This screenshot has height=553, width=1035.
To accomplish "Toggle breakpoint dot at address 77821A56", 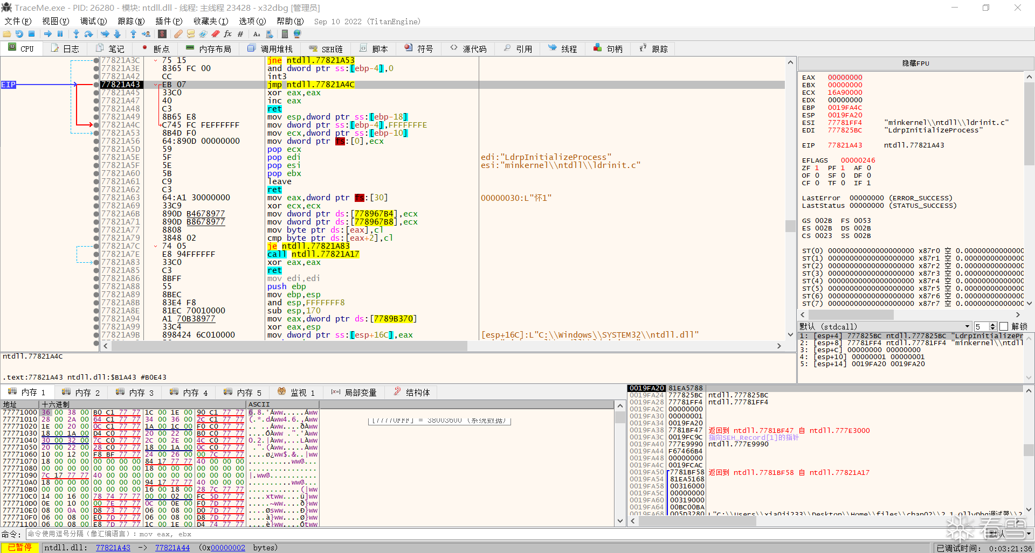I will click(x=96, y=141).
